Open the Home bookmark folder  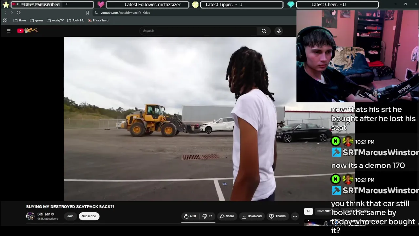point(20,20)
